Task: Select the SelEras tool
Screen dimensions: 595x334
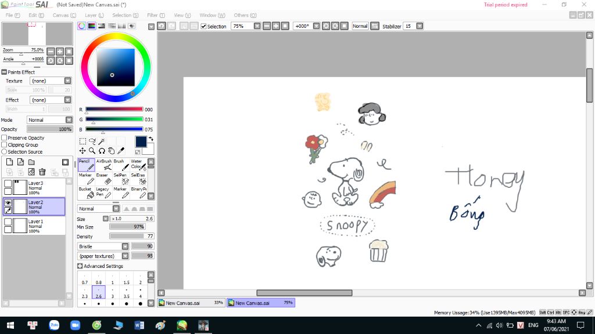Action: [x=138, y=179]
